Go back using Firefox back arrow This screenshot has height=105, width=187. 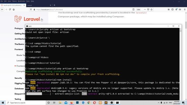click(2, 10)
